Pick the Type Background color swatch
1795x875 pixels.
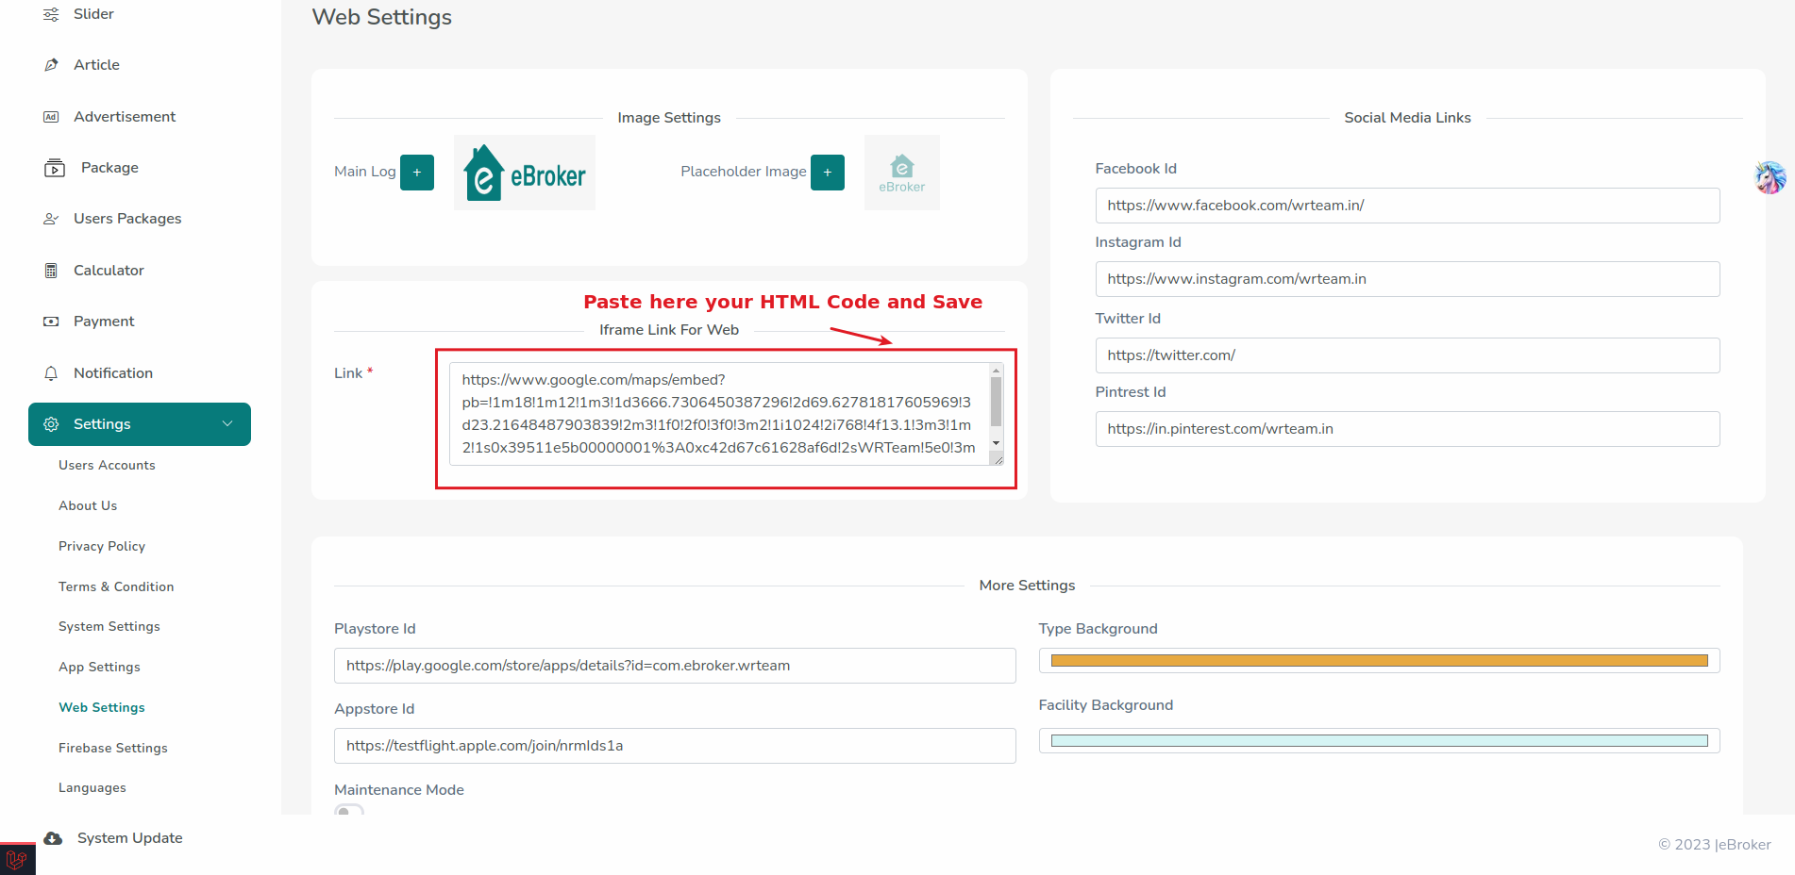1379,661
